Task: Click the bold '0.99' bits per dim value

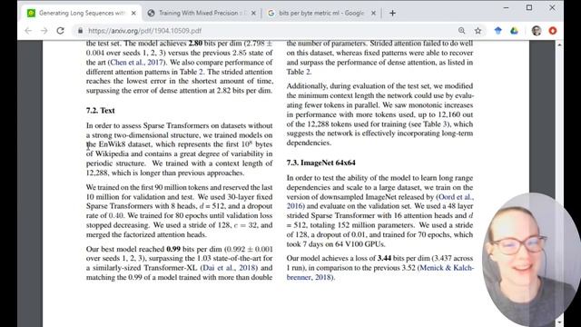Action: tap(173, 249)
